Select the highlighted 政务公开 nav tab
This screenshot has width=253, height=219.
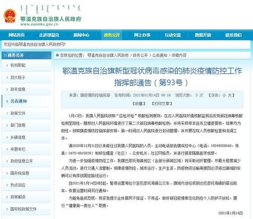click(x=112, y=35)
